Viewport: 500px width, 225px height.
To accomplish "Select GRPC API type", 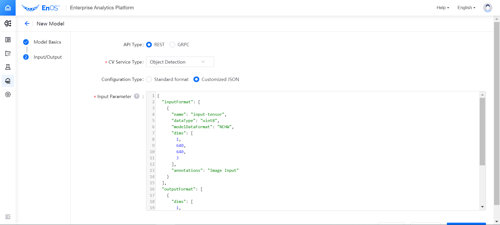I will 172,45.
